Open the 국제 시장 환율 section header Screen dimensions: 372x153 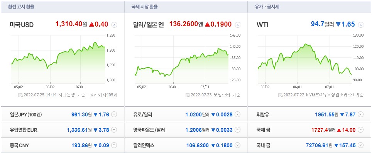point(144,7)
